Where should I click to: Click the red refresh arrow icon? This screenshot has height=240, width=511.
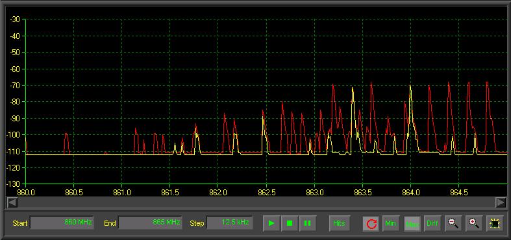point(371,224)
